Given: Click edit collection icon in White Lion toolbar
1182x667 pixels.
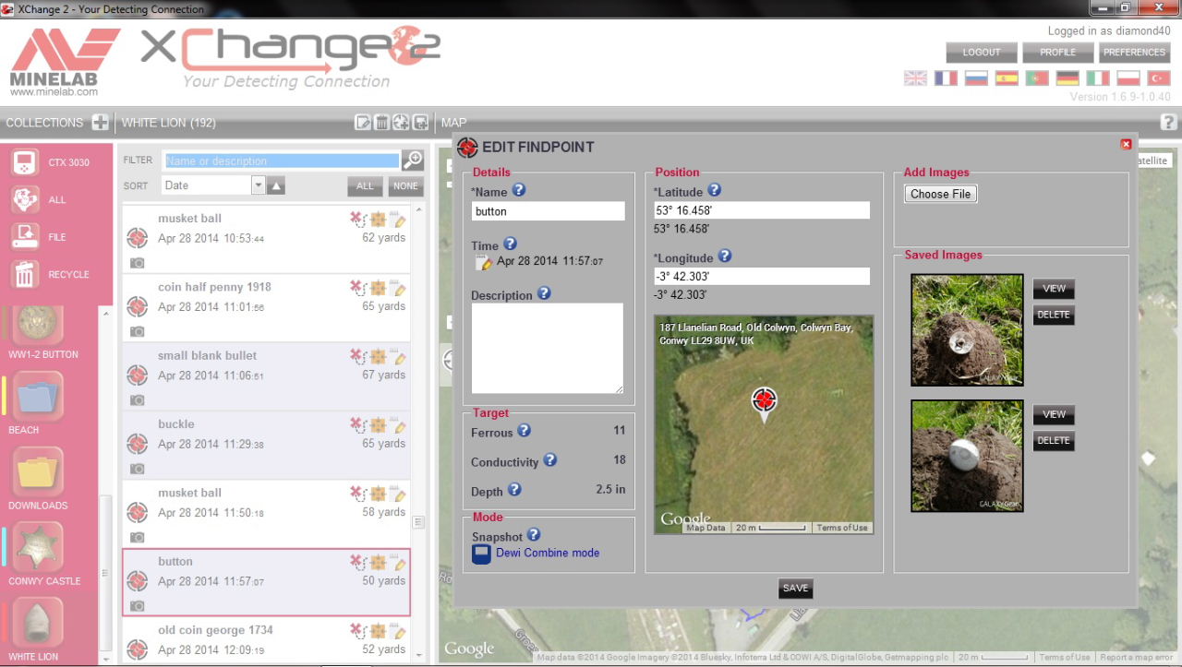Looking at the screenshot, I should pyautogui.click(x=363, y=123).
